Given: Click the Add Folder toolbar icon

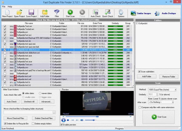Looking at the screenshot, I should click(x=45, y=13).
